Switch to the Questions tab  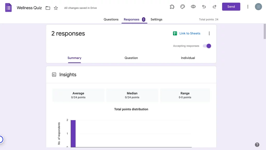coord(111,19)
